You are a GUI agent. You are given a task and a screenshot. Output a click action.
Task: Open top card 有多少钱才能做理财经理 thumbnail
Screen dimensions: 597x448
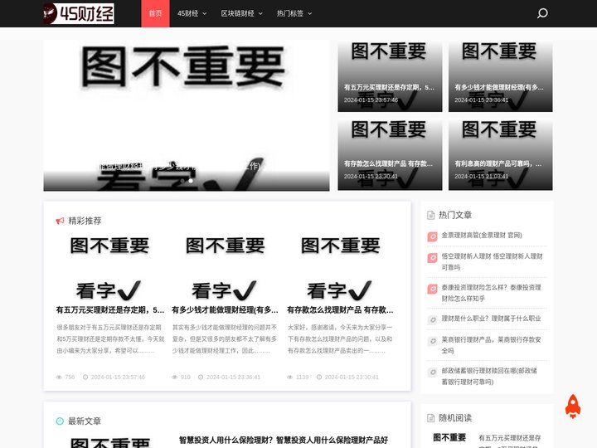(500, 76)
